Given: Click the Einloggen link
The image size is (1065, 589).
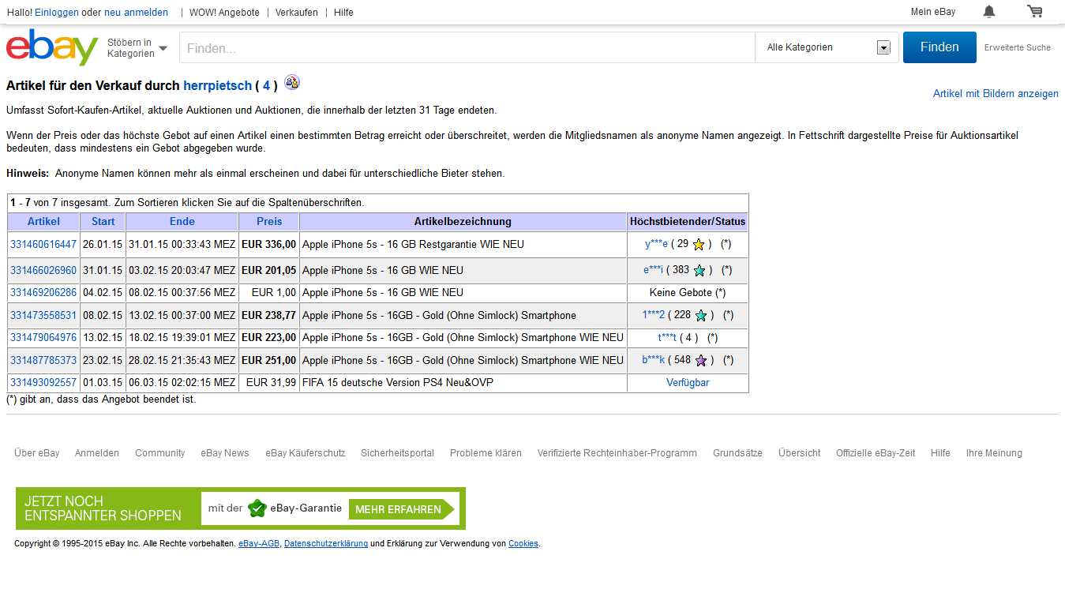Looking at the screenshot, I should 57,13.
